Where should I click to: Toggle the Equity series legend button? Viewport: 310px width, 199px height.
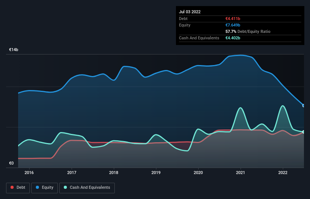(45, 188)
